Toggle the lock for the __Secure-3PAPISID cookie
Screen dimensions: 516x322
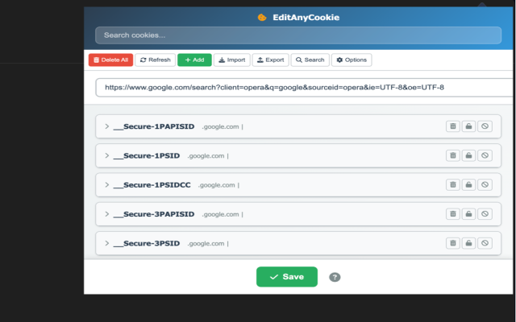(x=468, y=214)
